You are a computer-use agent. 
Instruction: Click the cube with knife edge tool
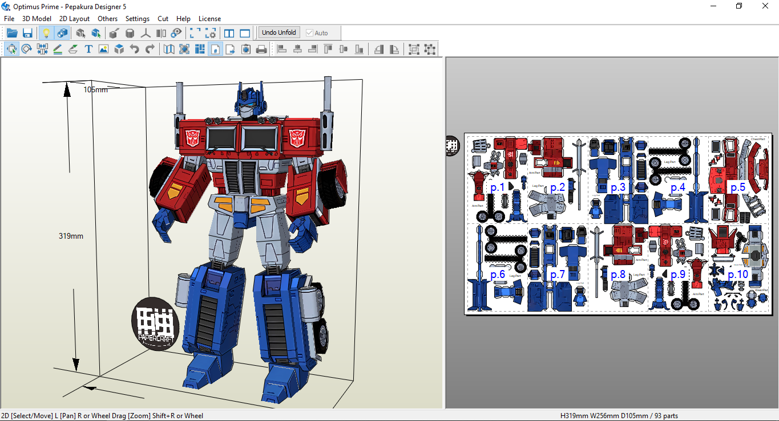(114, 33)
